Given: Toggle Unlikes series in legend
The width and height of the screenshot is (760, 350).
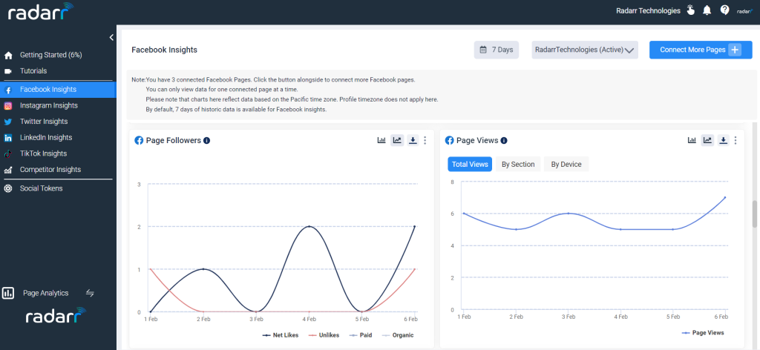Looking at the screenshot, I should (324, 335).
